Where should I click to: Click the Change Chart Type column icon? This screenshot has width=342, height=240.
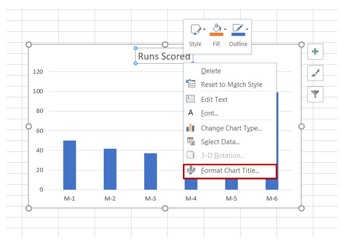[x=191, y=128]
